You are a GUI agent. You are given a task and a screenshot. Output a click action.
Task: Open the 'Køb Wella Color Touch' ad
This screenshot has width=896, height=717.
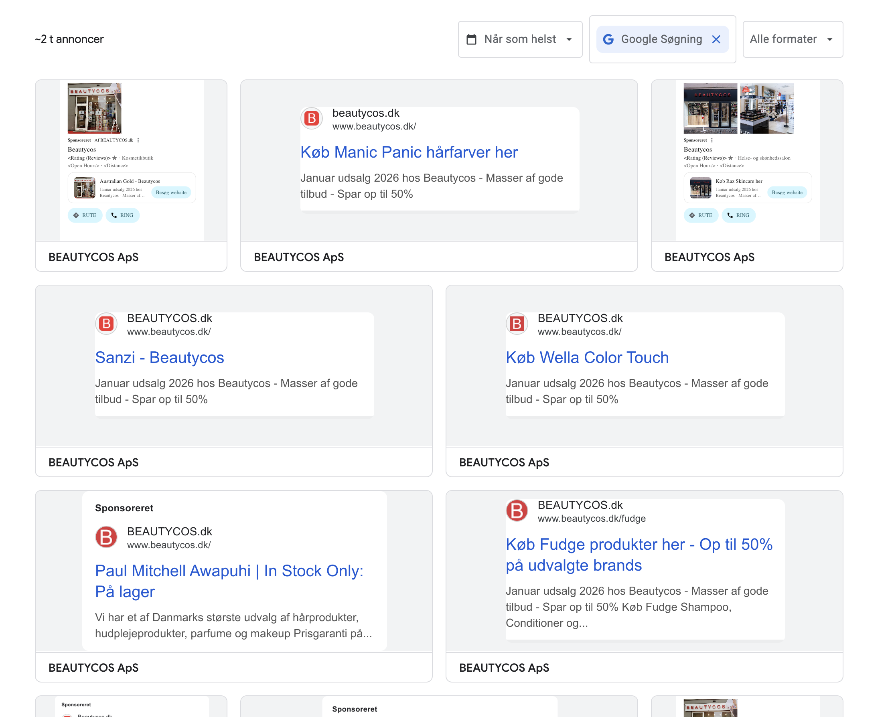(587, 357)
